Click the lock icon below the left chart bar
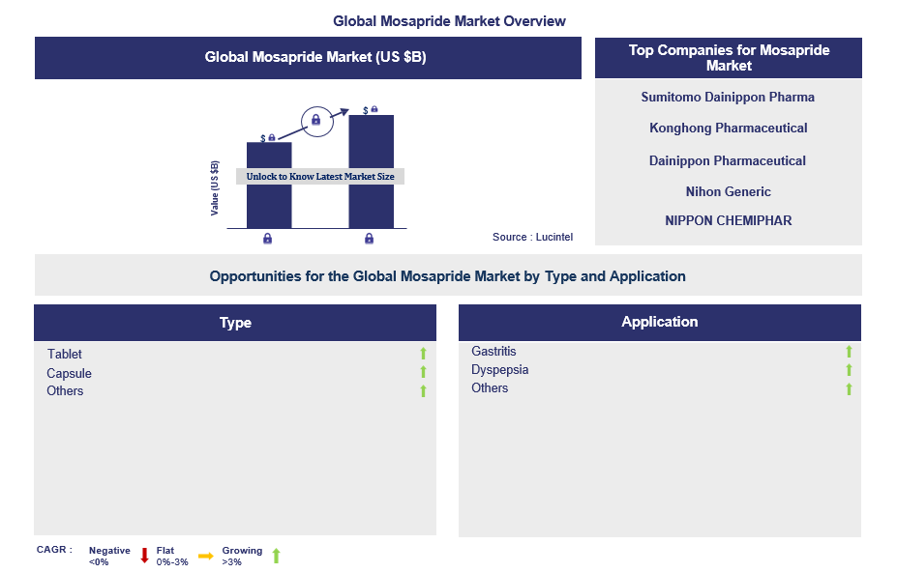The width and height of the screenshot is (897, 573). pyautogui.click(x=267, y=238)
